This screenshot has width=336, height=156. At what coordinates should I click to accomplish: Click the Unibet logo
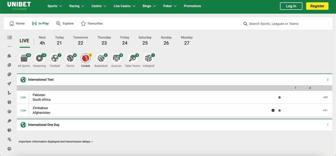click(x=19, y=6)
